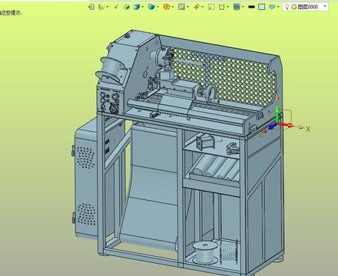Click the clipboard-like section icon
The height and width of the screenshot is (276, 338).
(x=222, y=7)
